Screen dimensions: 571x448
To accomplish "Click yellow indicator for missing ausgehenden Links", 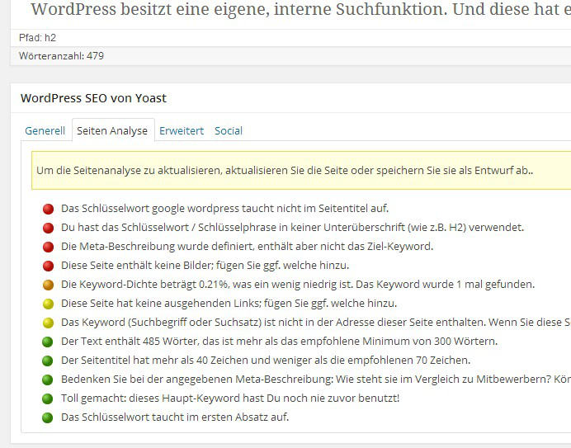I will tap(48, 304).
